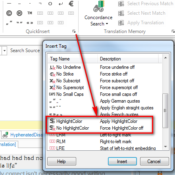Expand the Translation Memory group launcher
Screen dimensions: 175x175
[x=173, y=31]
